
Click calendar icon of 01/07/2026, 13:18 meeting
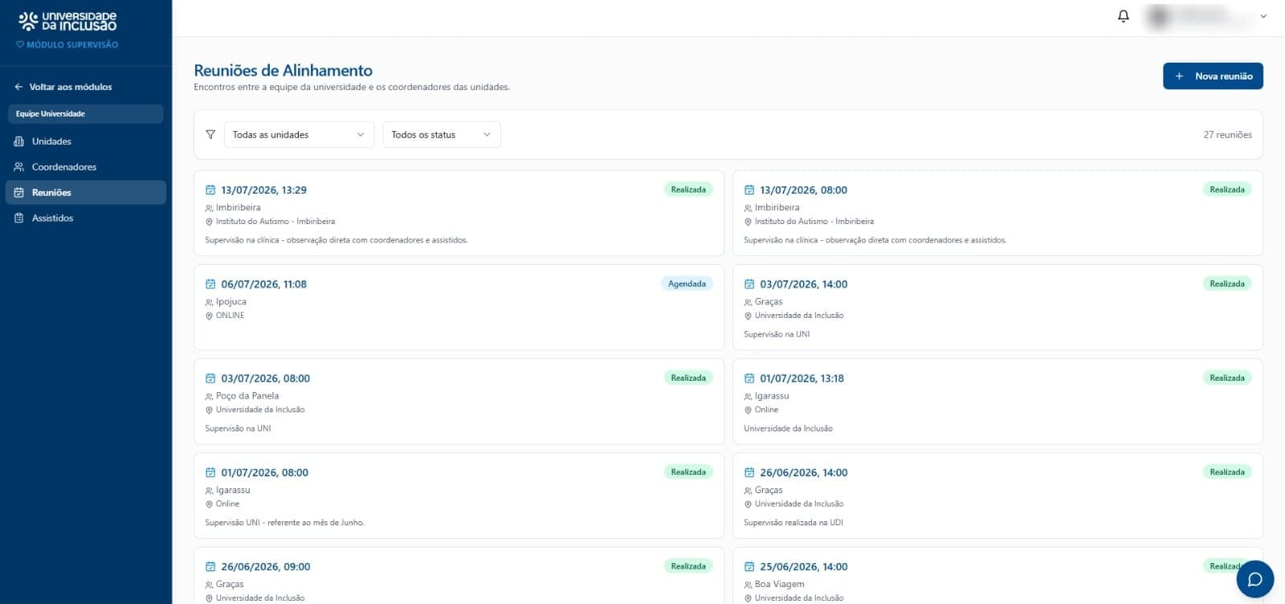tap(749, 378)
